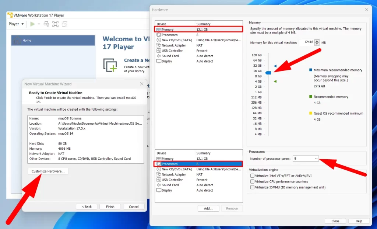Decrease memory with the down spinner arrow
377x229 pixels.
pyautogui.click(x=317, y=44)
